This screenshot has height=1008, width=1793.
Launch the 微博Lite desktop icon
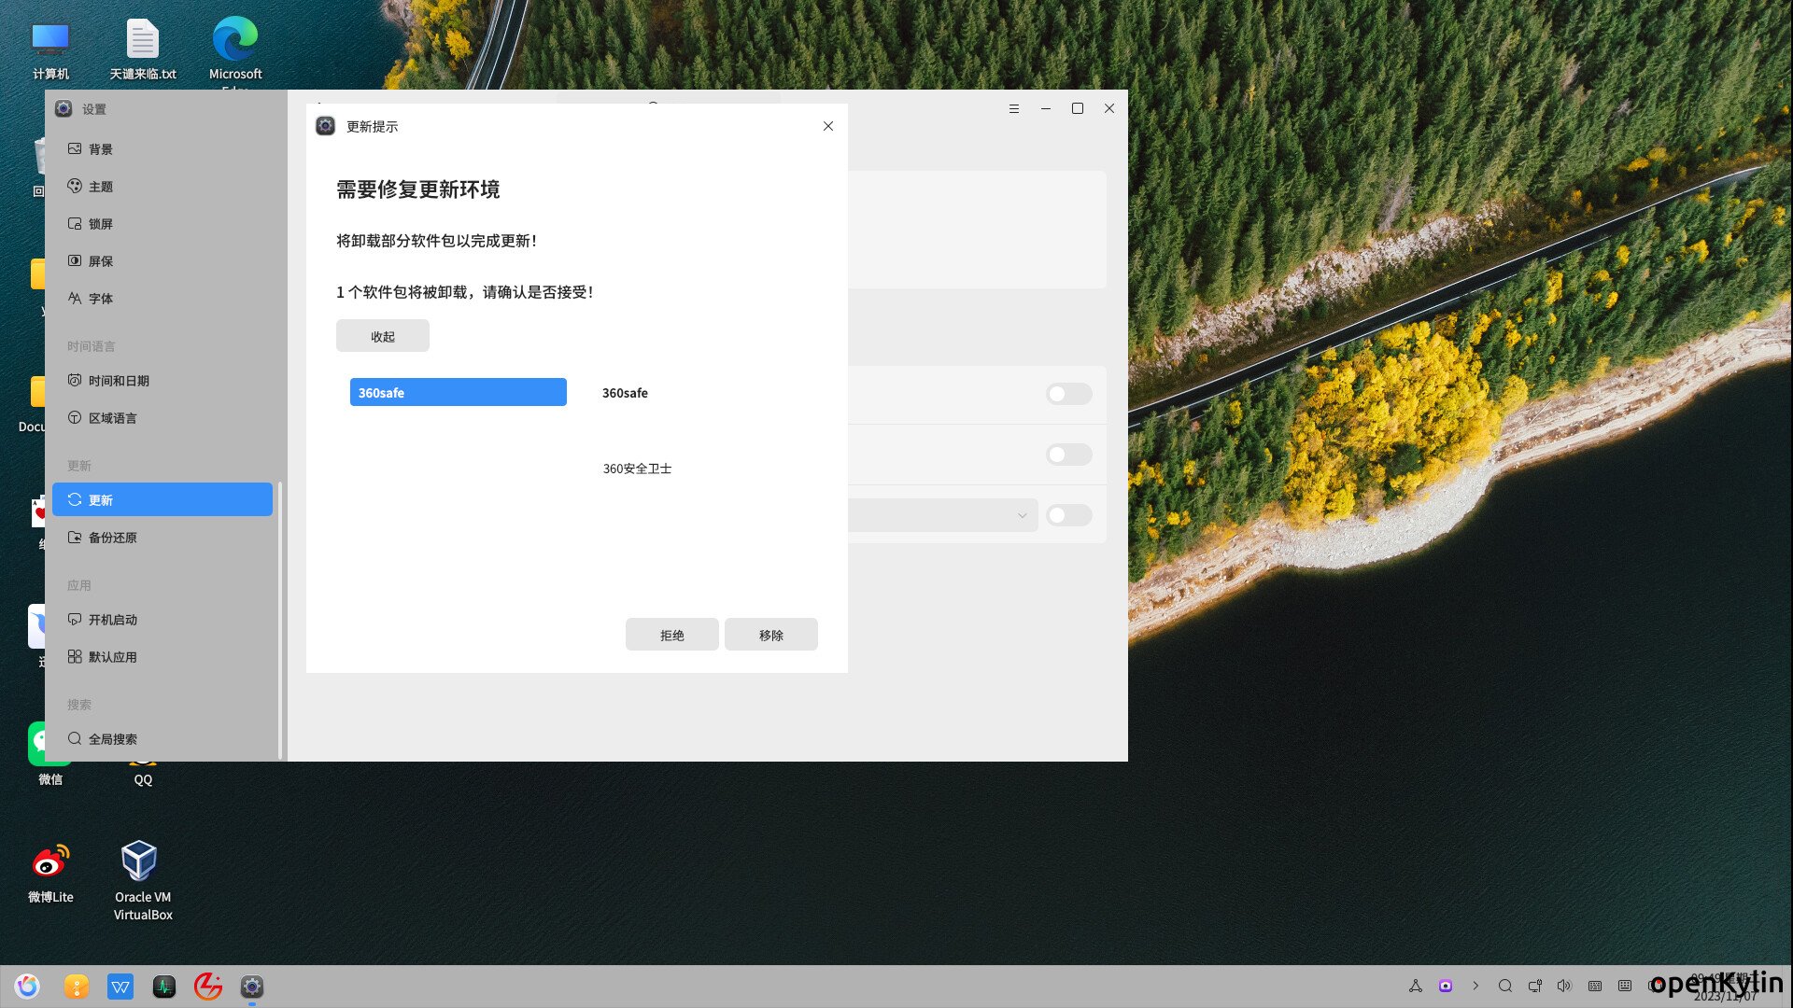coord(50,861)
